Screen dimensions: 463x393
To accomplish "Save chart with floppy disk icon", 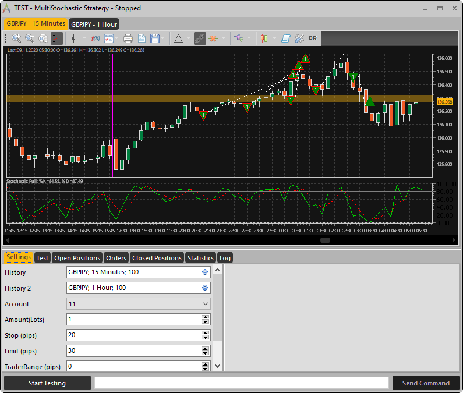I will [155, 38].
